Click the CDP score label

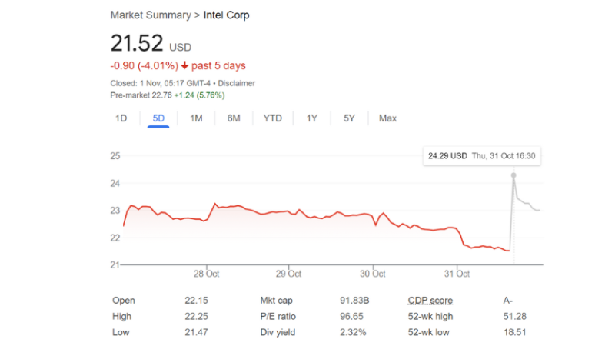pos(430,301)
